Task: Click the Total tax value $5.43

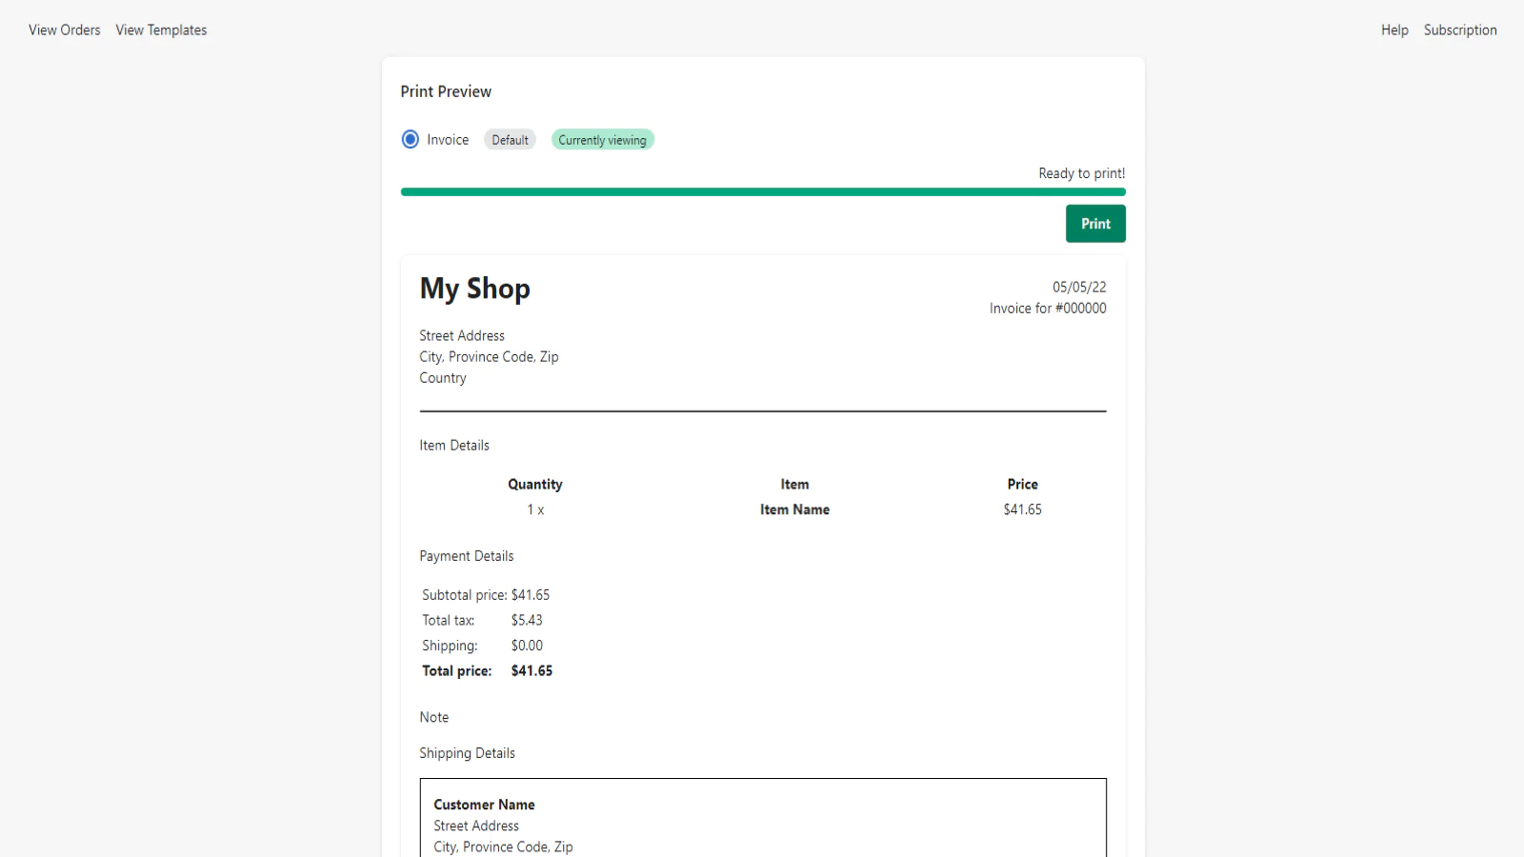Action: click(x=527, y=621)
